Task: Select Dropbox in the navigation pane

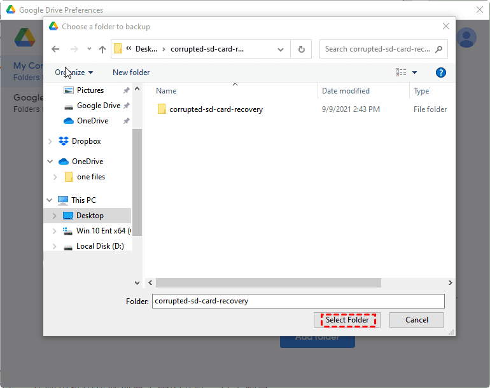Action: 87,141
